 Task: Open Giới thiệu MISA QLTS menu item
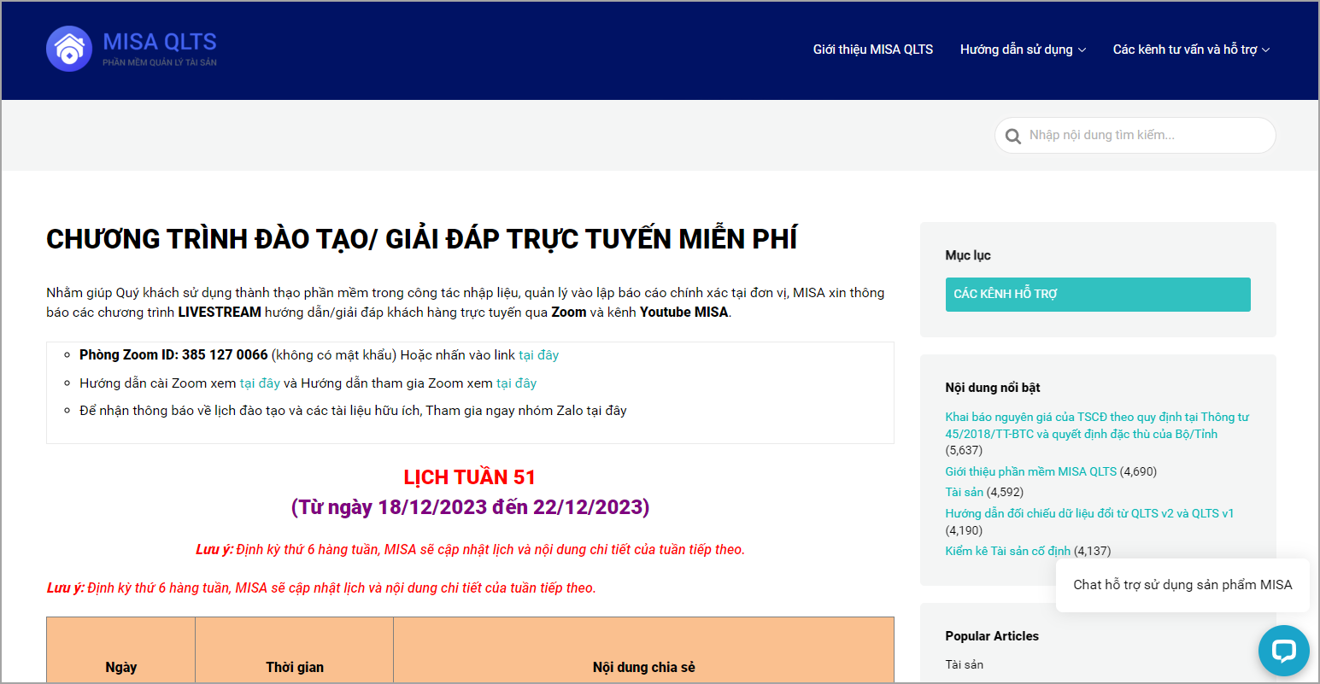pos(873,50)
